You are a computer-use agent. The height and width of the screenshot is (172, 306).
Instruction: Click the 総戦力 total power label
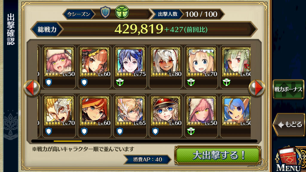coord(47,30)
